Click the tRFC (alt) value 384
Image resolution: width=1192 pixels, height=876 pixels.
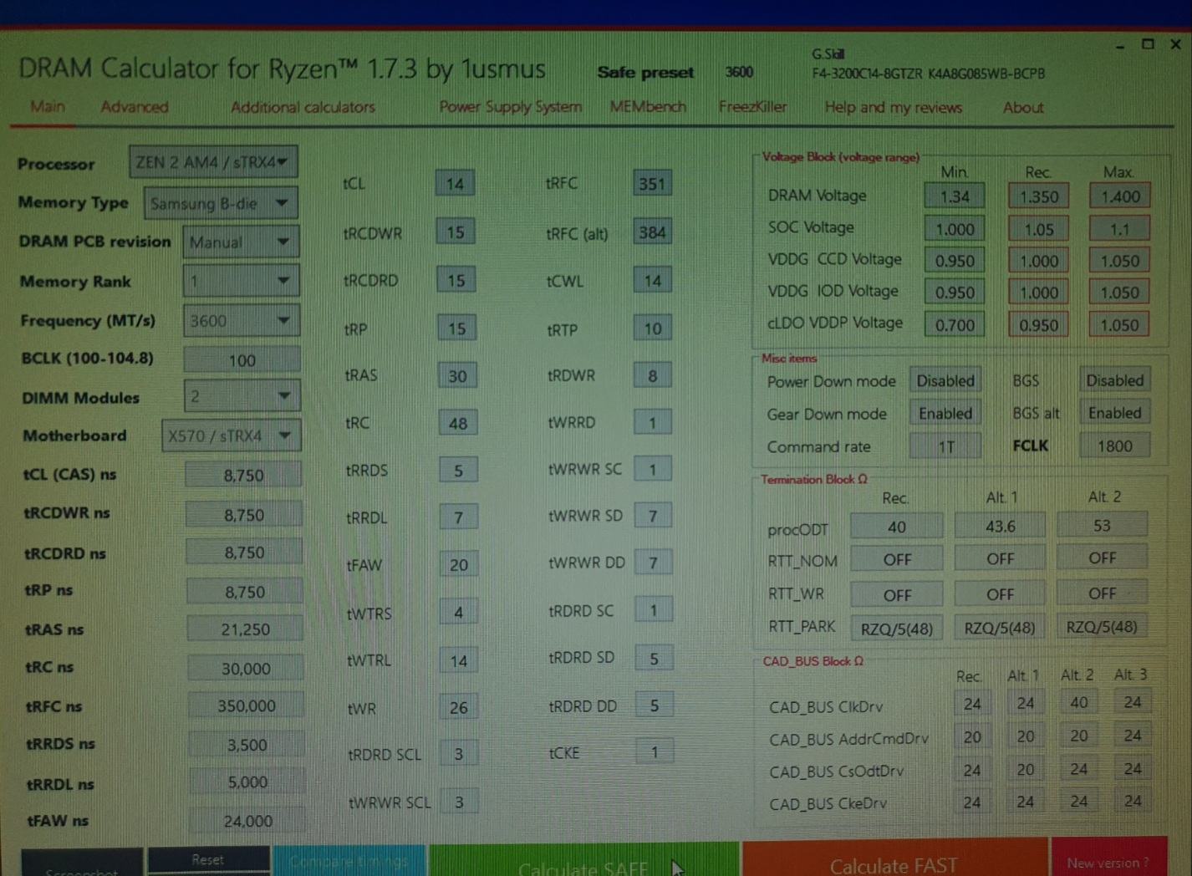[652, 232]
